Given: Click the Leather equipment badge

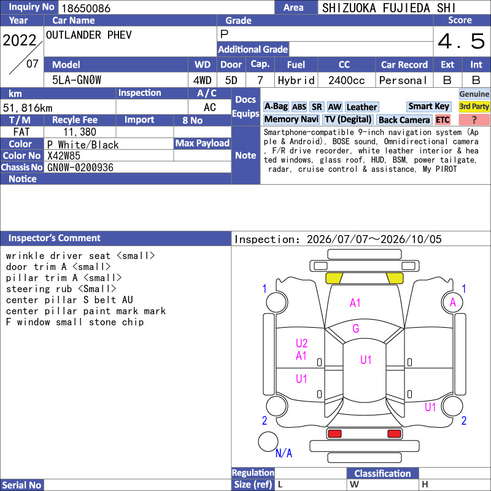Looking at the screenshot, I should [x=361, y=107].
